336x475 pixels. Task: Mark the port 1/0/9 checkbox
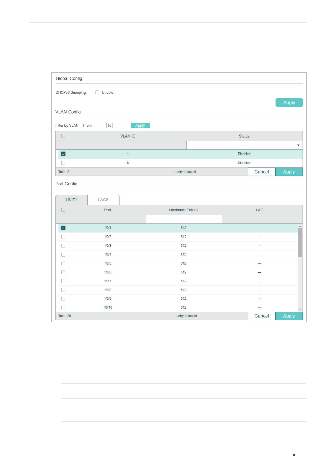pyautogui.click(x=63, y=299)
